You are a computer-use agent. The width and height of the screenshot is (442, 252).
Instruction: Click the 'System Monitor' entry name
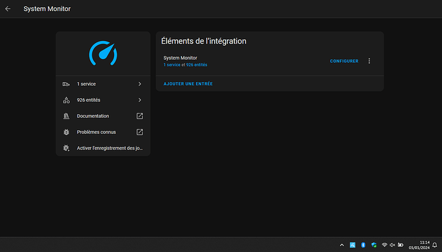pos(180,58)
